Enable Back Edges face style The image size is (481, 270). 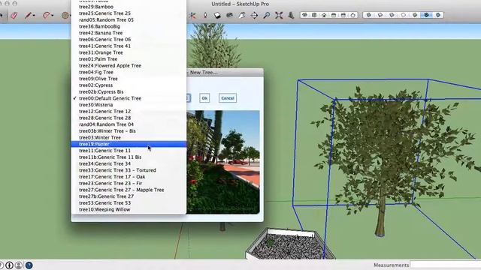(x=380, y=15)
